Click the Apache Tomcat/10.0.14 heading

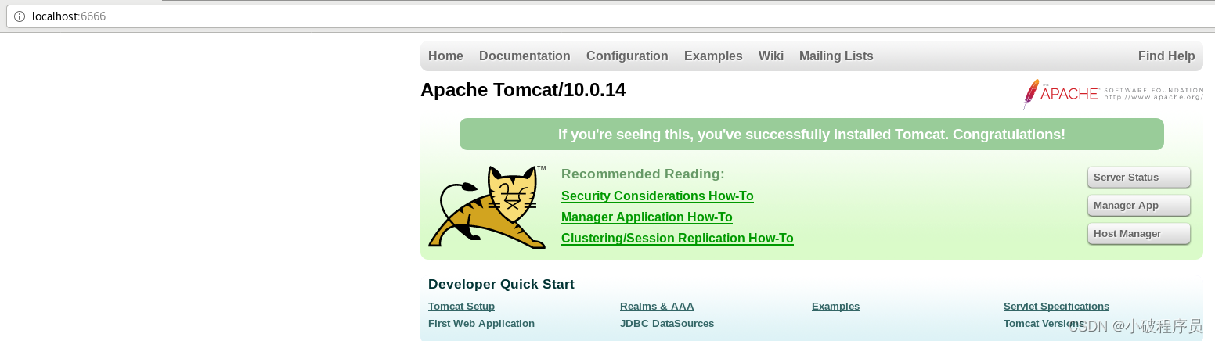tap(523, 90)
